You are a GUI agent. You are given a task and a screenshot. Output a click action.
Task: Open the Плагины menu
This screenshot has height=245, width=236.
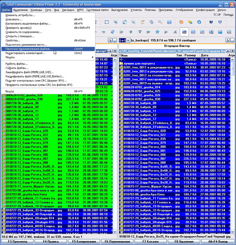tap(150, 10)
